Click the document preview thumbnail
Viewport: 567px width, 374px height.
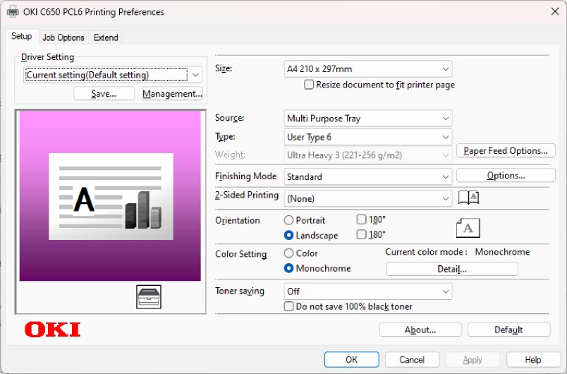[x=110, y=195]
